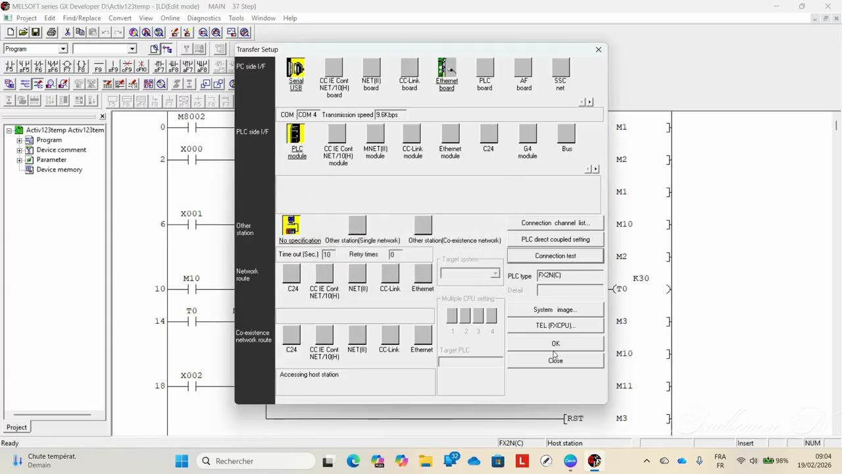Pick the CC-Link module icon
The height and width of the screenshot is (474, 842).
[412, 134]
